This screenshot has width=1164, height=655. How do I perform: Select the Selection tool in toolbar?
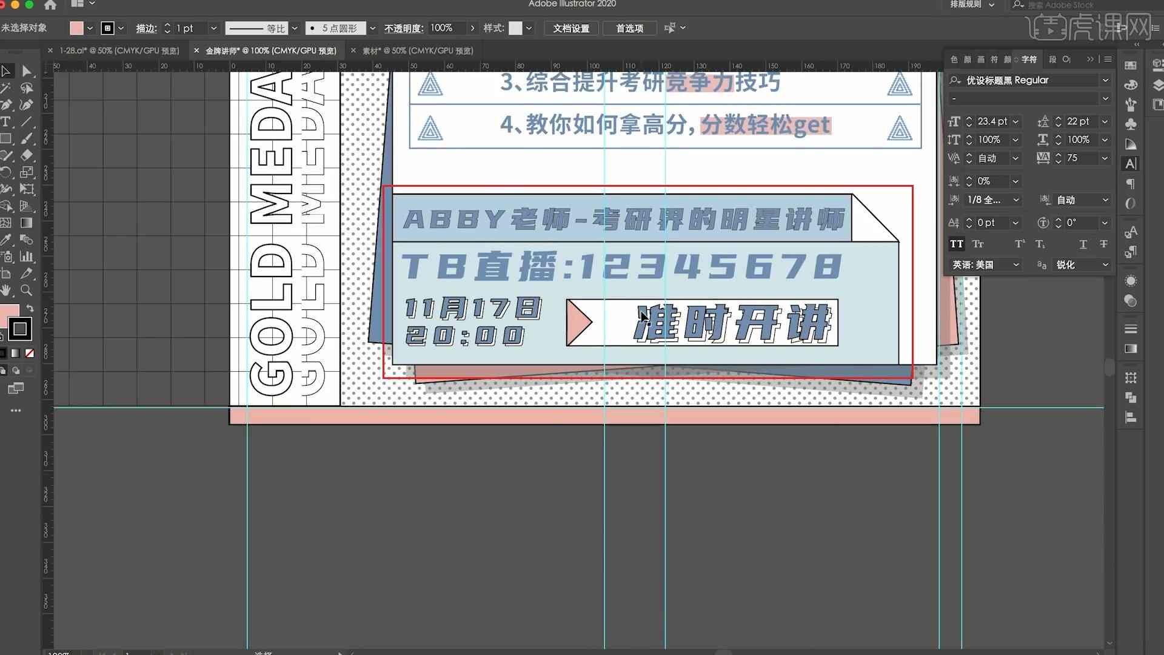[x=7, y=71]
